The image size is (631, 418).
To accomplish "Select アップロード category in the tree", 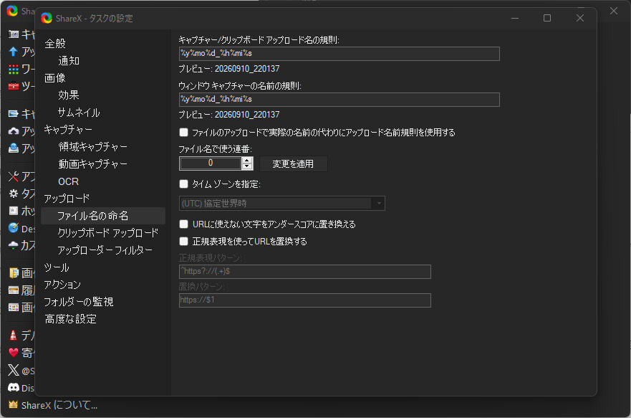I will [67, 199].
